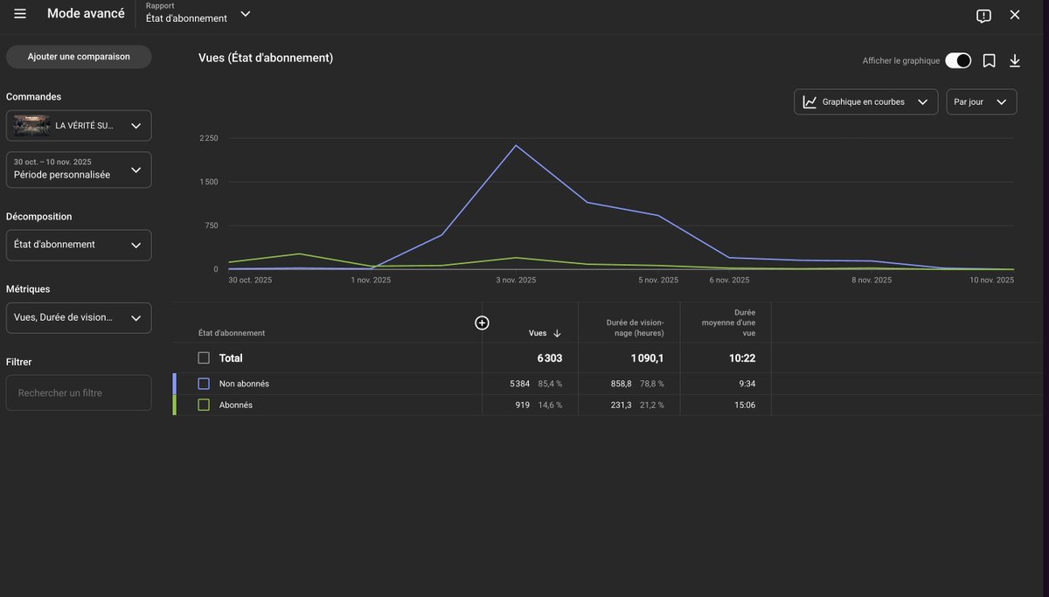Click Non abonnés average duration 9:34
The image size is (1049, 597).
(x=746, y=384)
